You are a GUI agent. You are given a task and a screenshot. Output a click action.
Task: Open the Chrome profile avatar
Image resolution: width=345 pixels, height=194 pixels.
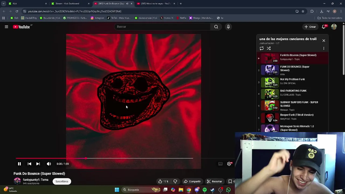334,11
